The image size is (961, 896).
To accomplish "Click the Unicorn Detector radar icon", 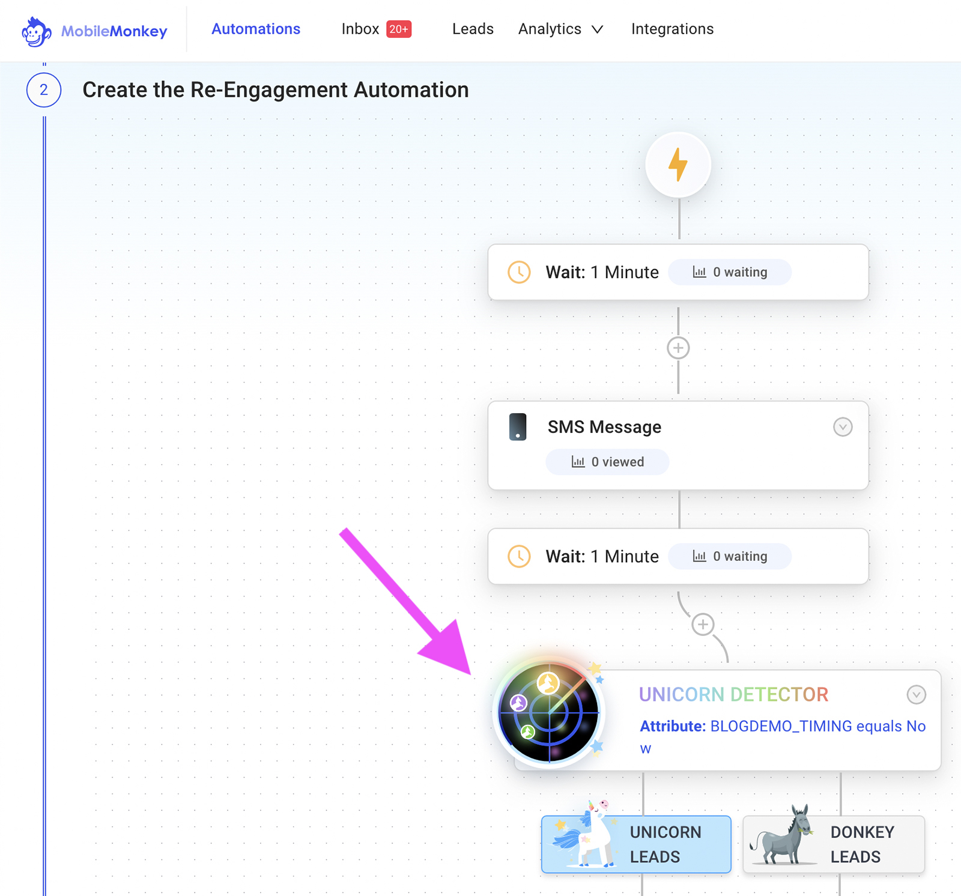I will (548, 712).
